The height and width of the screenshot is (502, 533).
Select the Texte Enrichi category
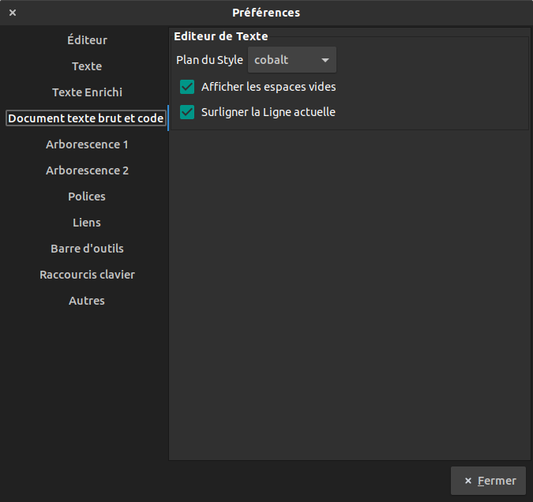point(87,92)
